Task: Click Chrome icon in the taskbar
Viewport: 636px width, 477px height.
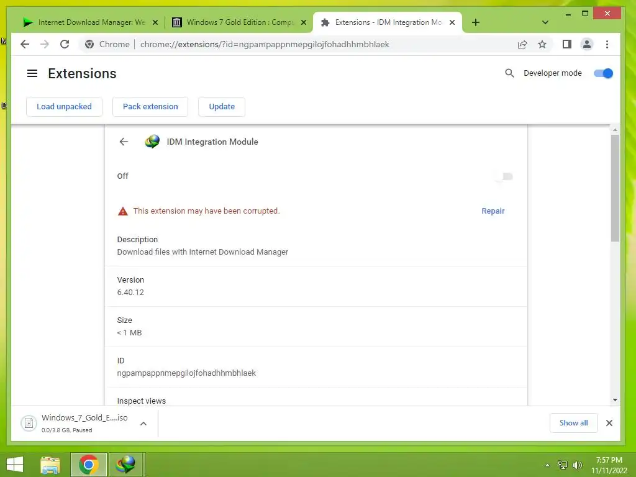Action: click(89, 465)
